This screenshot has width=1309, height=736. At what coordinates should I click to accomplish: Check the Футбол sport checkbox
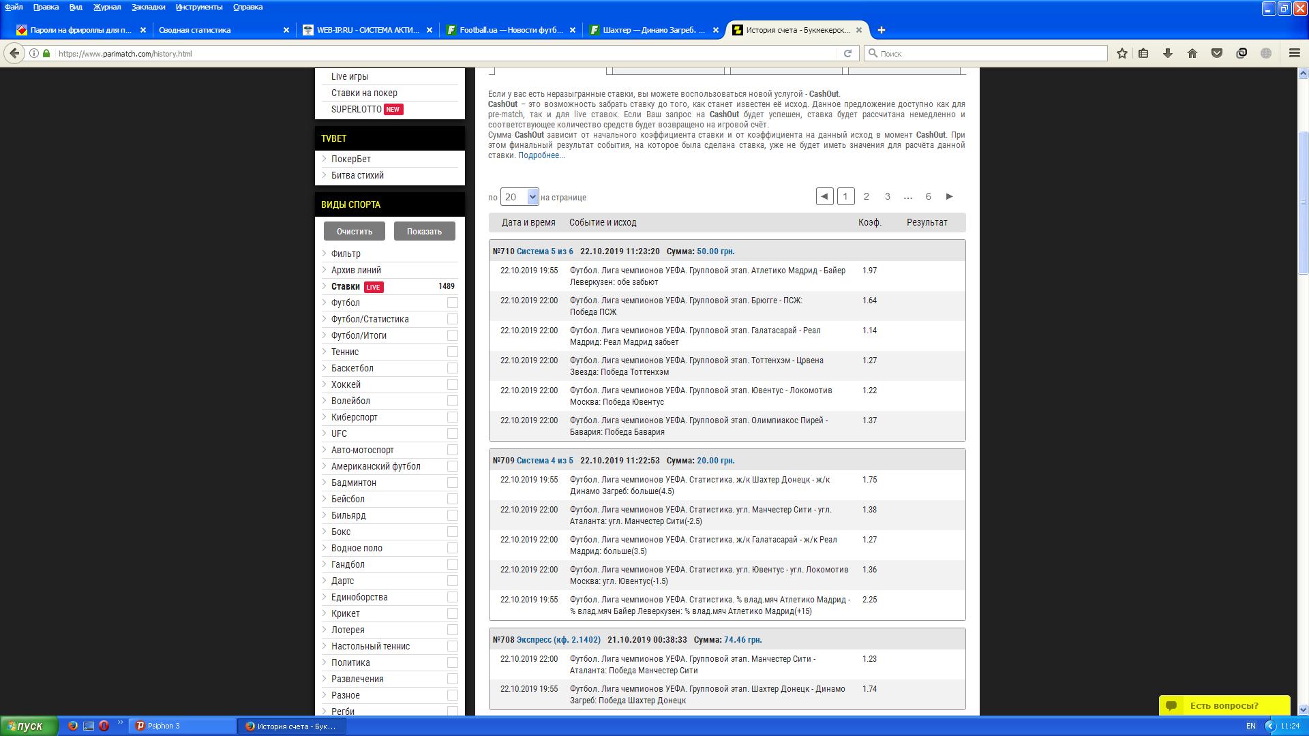click(452, 303)
